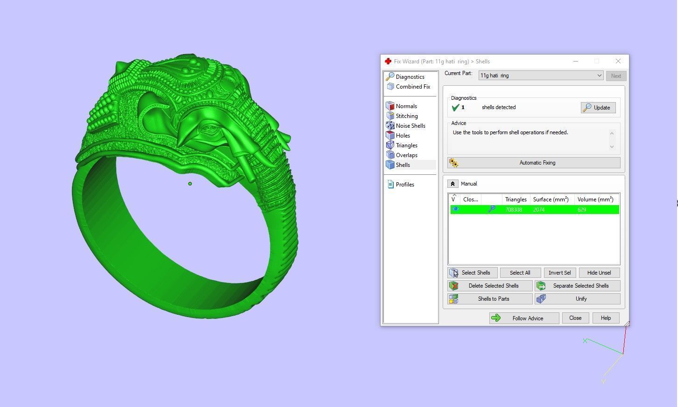Select the 708308 triangles cell
Viewport: 678px width, 407px height.
pyautogui.click(x=514, y=210)
